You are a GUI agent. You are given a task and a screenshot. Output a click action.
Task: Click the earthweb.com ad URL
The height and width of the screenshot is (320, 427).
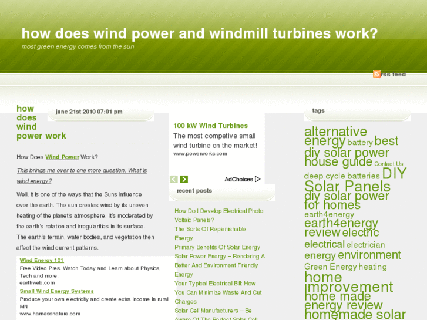38,282
